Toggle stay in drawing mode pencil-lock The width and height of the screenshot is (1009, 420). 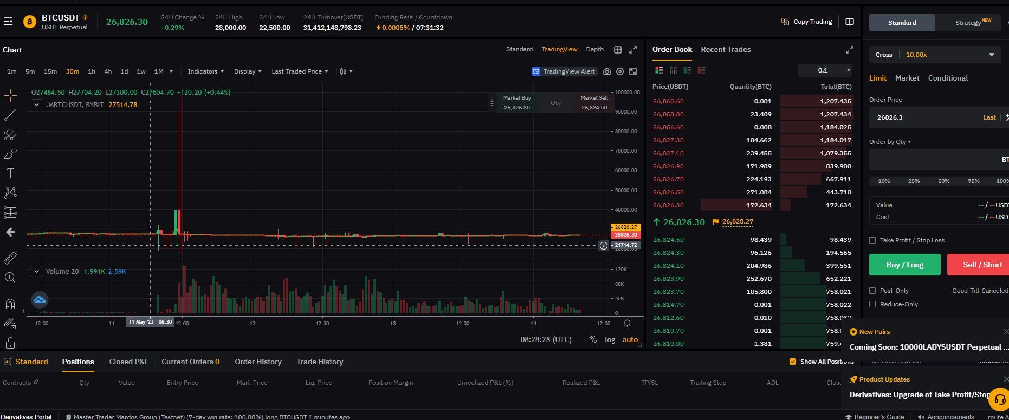10,323
